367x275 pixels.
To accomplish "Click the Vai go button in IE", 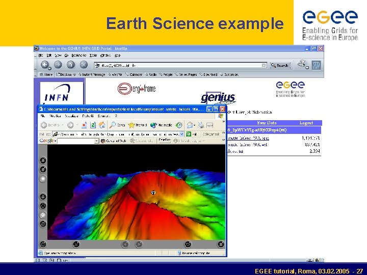I will 192,134.
